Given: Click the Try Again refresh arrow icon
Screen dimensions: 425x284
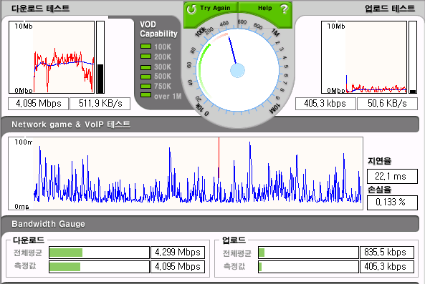Looking at the screenshot, I should coord(191,9).
